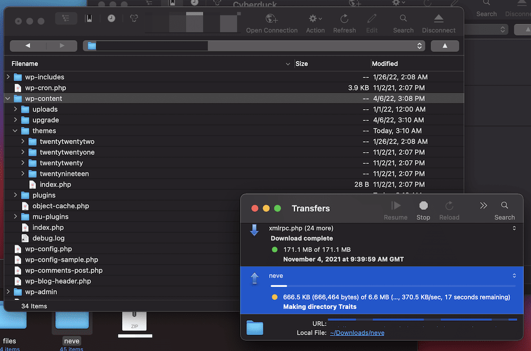Reload the transfer in the Transfers window

[x=449, y=209]
